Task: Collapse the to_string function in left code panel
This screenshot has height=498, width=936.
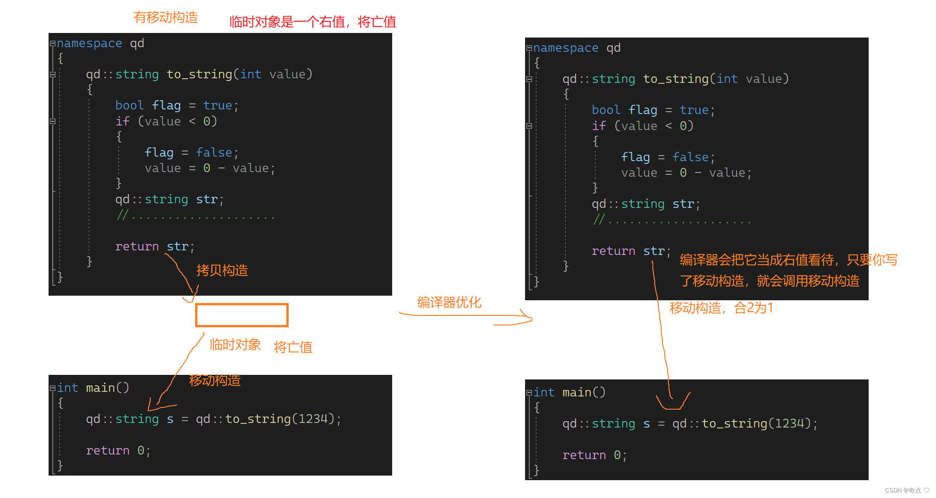Action: (x=52, y=75)
